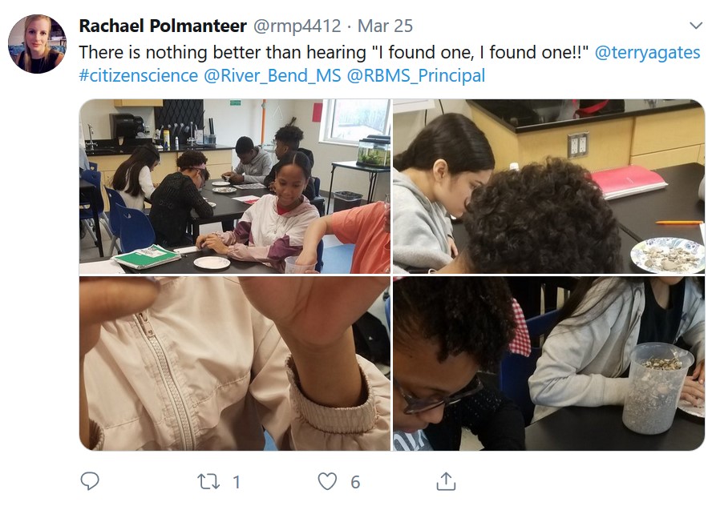Open the @River_Bend_MS mention
Viewport: 712px width, 506px height.
[x=273, y=75]
